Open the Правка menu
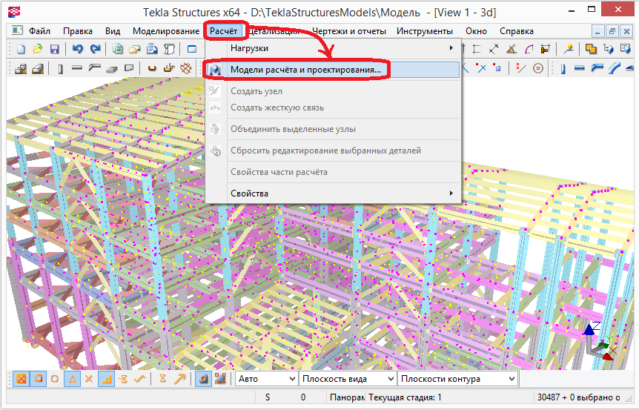The image size is (639, 410). click(77, 31)
